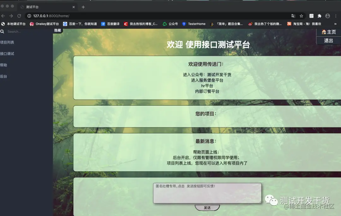Click the 发送 button to submit feedback

(207, 207)
